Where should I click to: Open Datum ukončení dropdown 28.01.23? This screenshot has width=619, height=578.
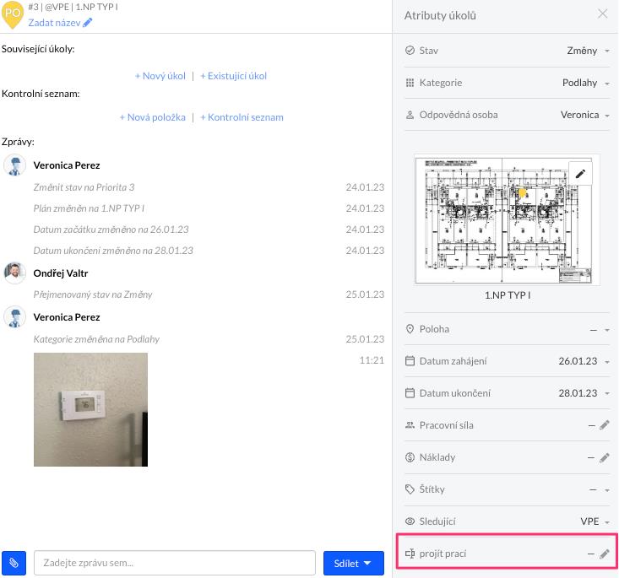[584, 393]
